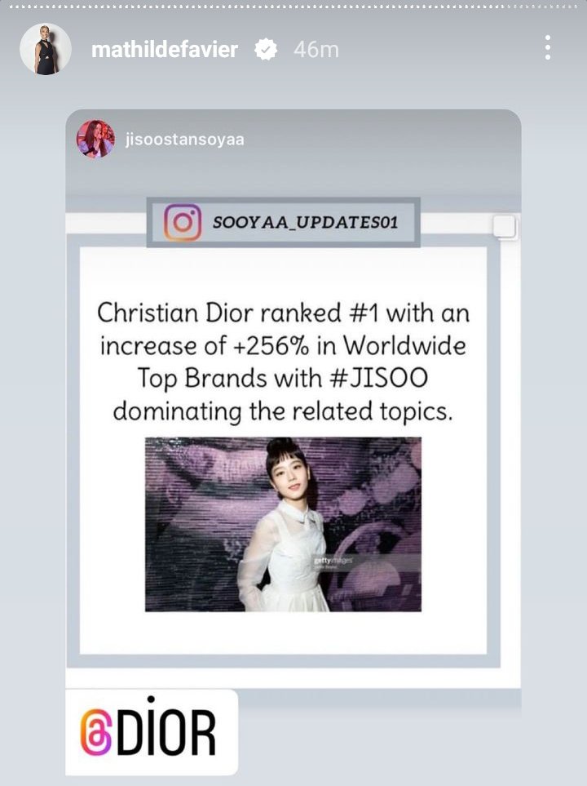The image size is (587, 786).
Task: Open jisoostansoyaa's round avatar
Action: click(95, 139)
